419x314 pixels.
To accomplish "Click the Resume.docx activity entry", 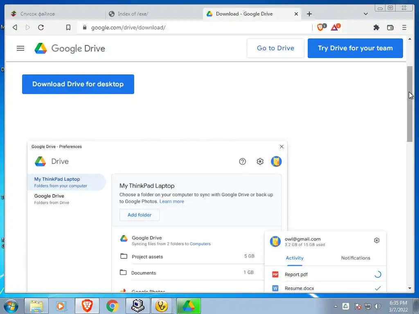I will pyautogui.click(x=325, y=288).
